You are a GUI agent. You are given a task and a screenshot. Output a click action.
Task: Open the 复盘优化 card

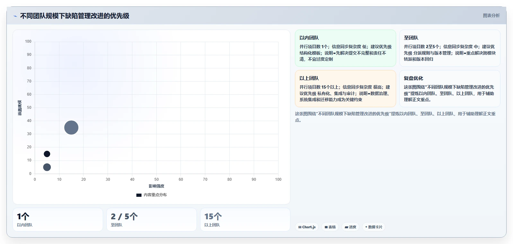[450, 89]
